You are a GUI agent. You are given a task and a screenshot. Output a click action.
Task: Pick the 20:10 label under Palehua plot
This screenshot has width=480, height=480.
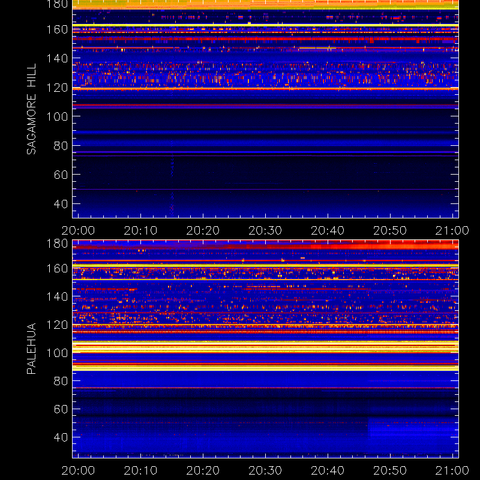[140, 470]
